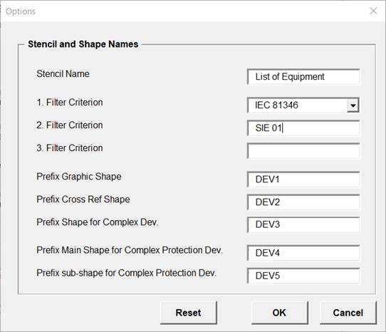Expand the 1. Filter Criterion dropdown arrow
The height and width of the screenshot is (332, 386).
[353, 105]
